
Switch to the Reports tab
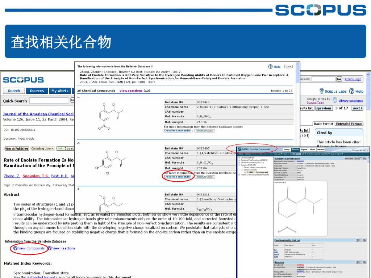coord(304,149)
